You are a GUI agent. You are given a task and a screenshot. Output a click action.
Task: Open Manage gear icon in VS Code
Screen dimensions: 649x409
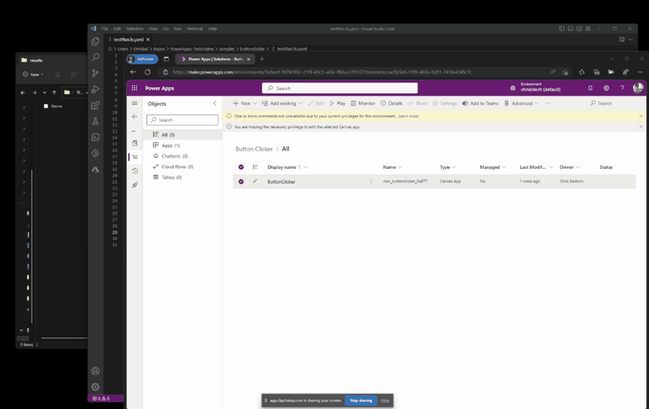point(95,387)
